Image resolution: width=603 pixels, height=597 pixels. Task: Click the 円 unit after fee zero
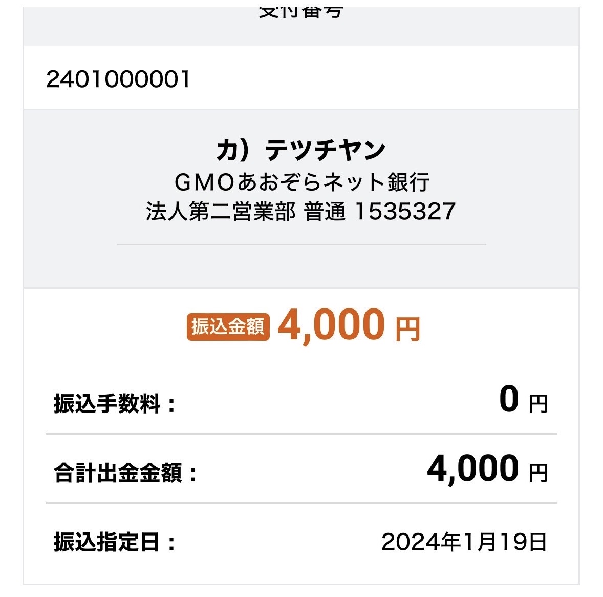point(539,404)
